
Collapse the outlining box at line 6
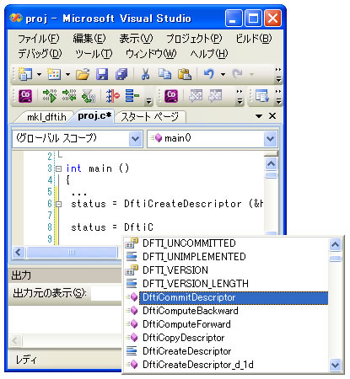58,204
